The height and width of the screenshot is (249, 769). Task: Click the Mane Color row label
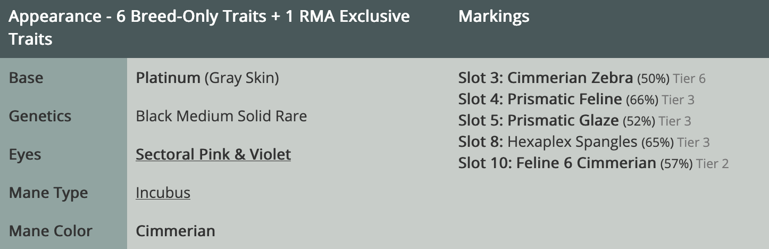51,231
